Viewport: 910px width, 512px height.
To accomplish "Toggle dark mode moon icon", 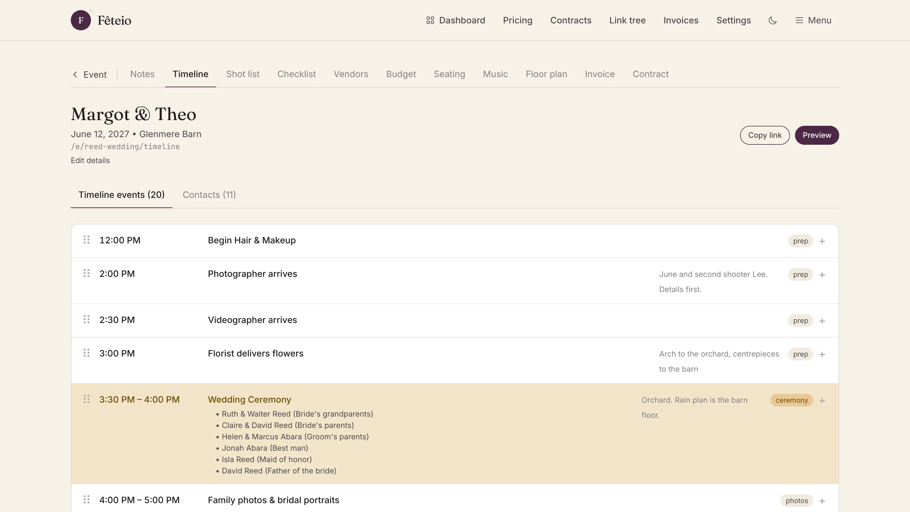I will (x=773, y=20).
